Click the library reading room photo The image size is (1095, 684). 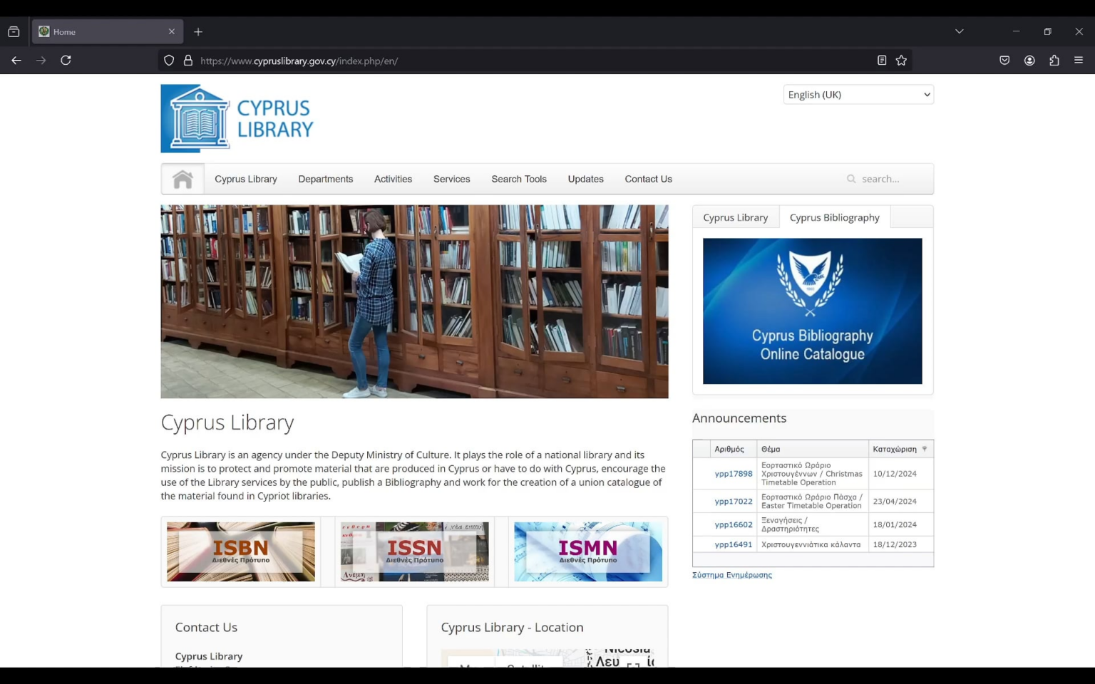(415, 301)
